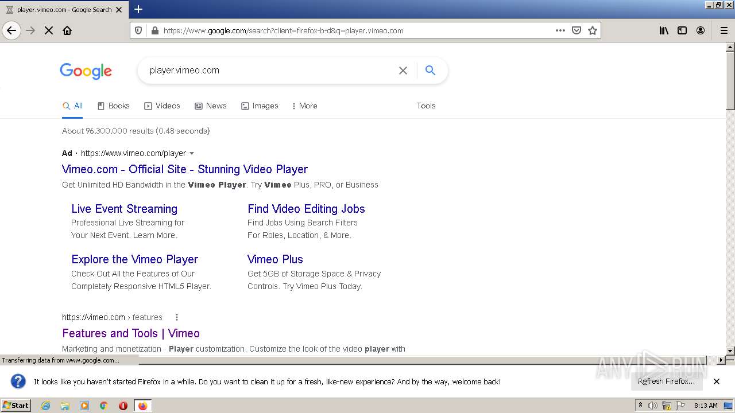Select the All results tab
This screenshot has width=735, height=413.
pos(72,106)
